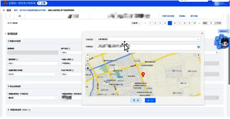Click the tax bureau logo in header
This screenshot has height=119, width=230.
(5, 4)
